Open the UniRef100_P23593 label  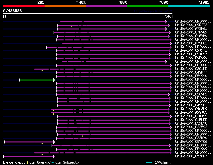point(191,127)
